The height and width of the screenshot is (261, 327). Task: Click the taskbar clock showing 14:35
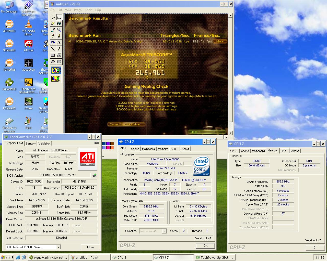click(320, 257)
